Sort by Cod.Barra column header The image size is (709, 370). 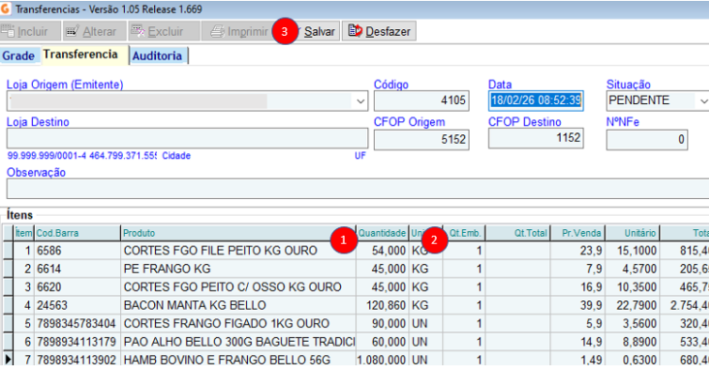click(77, 233)
